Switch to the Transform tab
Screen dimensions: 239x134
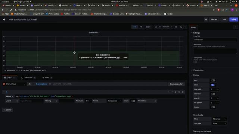click(x=28, y=77)
